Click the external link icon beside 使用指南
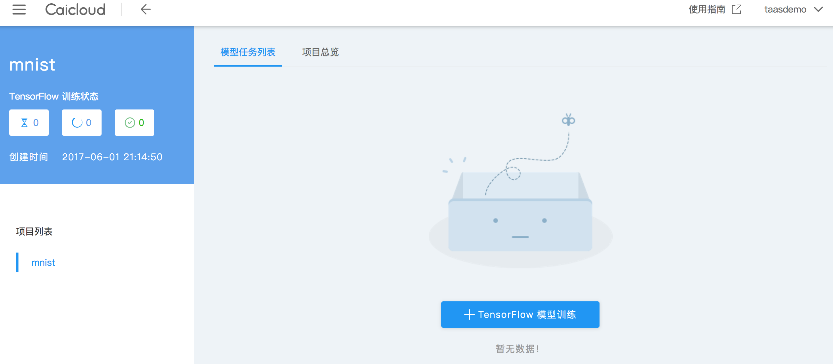This screenshot has height=364, width=833. point(736,10)
